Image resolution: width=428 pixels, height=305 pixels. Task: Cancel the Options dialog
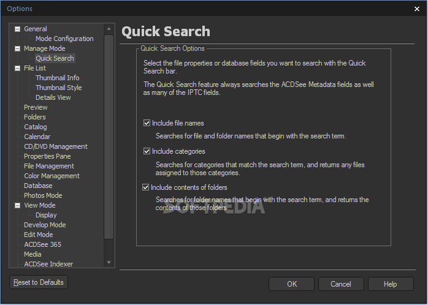point(341,284)
